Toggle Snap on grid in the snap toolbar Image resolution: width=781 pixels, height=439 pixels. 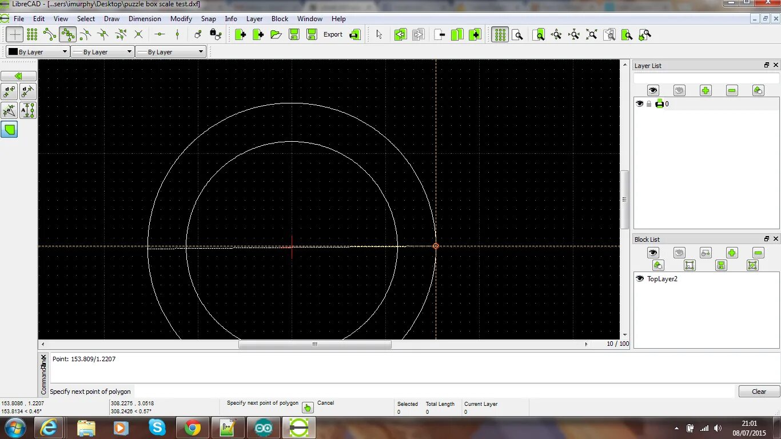pos(32,35)
